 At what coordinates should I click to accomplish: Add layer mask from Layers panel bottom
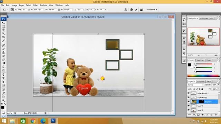tap(198, 115)
